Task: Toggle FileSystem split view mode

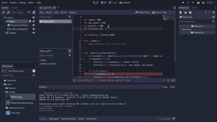Action: 34,71
